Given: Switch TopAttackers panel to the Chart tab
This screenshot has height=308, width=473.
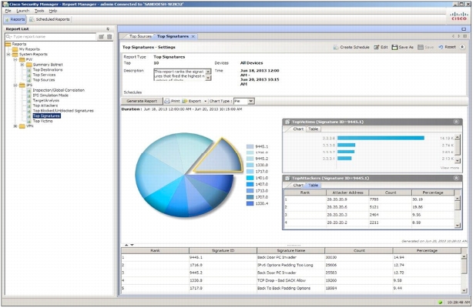Looking at the screenshot, I should (x=298, y=185).
